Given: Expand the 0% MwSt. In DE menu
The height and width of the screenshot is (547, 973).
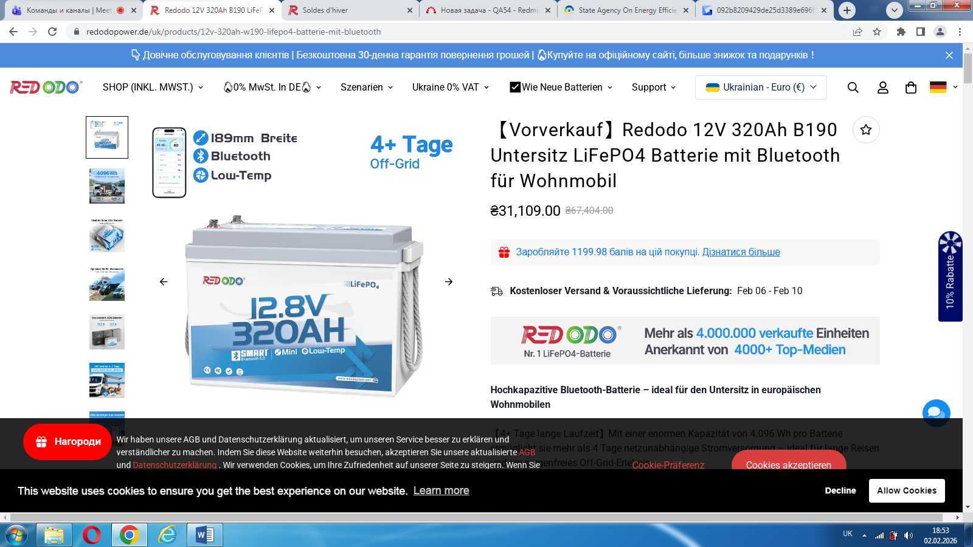Looking at the screenshot, I should [272, 88].
